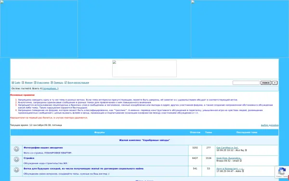Open the Стройка forum
The height and width of the screenshot is (181, 289).
(29, 158)
